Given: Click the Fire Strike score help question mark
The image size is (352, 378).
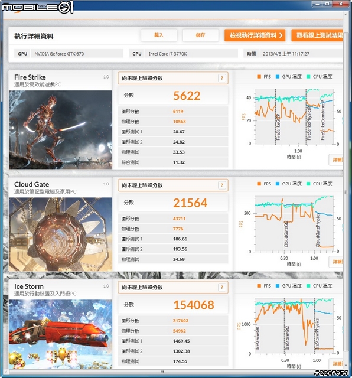Looking at the screenshot, I should (222, 78).
